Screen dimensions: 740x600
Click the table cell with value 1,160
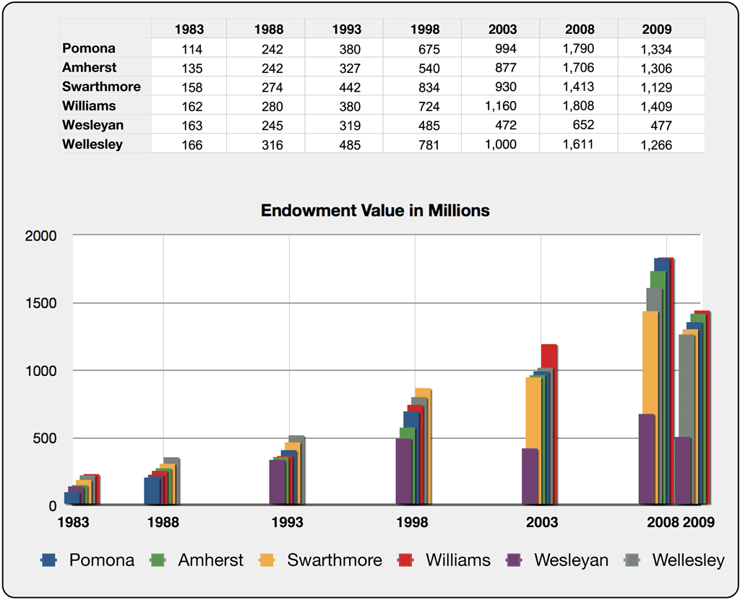click(x=501, y=106)
